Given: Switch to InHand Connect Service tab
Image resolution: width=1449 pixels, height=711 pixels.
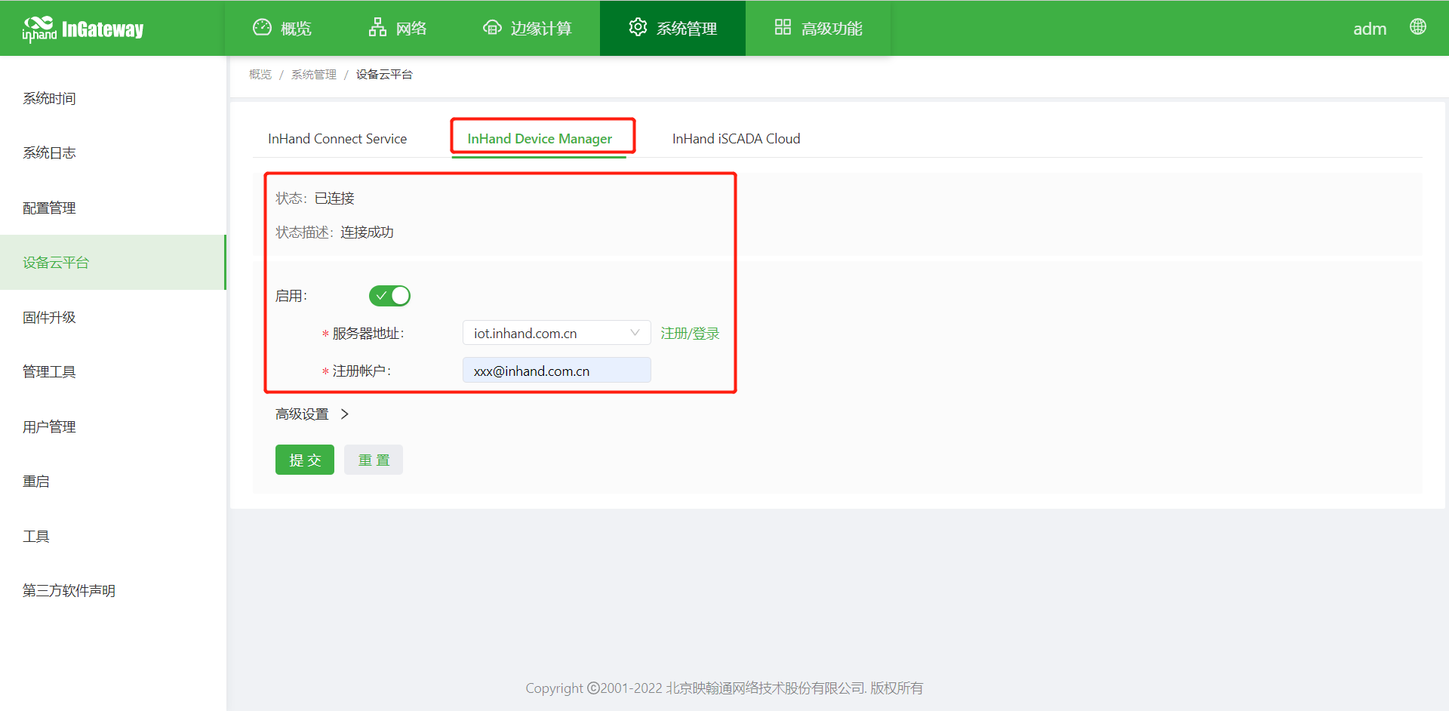Looking at the screenshot, I should pyautogui.click(x=337, y=139).
